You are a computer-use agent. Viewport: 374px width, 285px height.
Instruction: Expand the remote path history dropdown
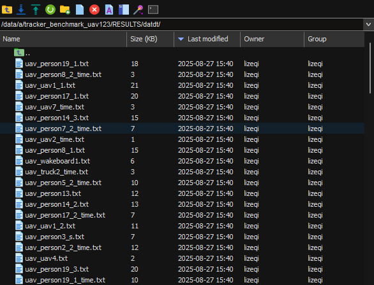point(368,24)
